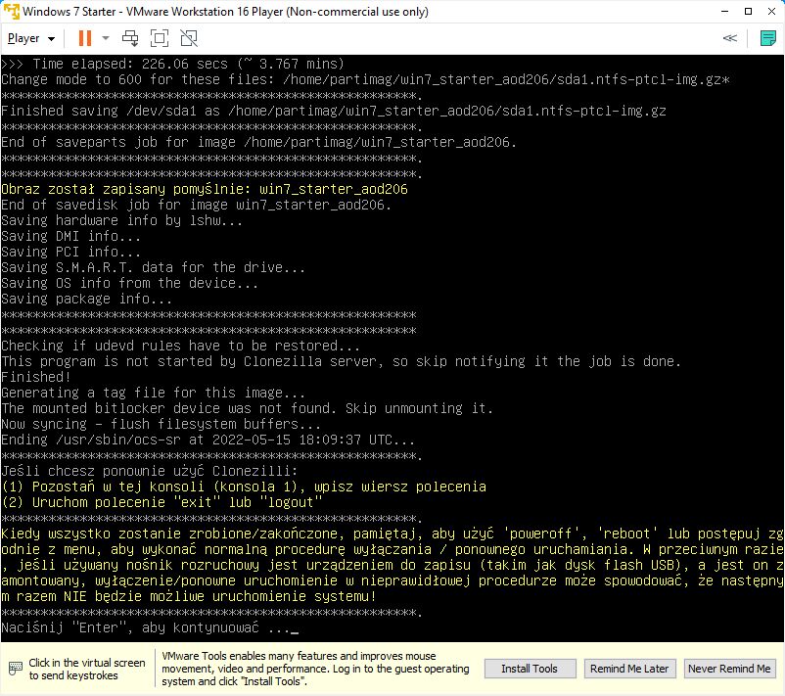Click the yellow "Obraz został zapisany pomyślnie" line
The image size is (785, 696).
point(204,189)
